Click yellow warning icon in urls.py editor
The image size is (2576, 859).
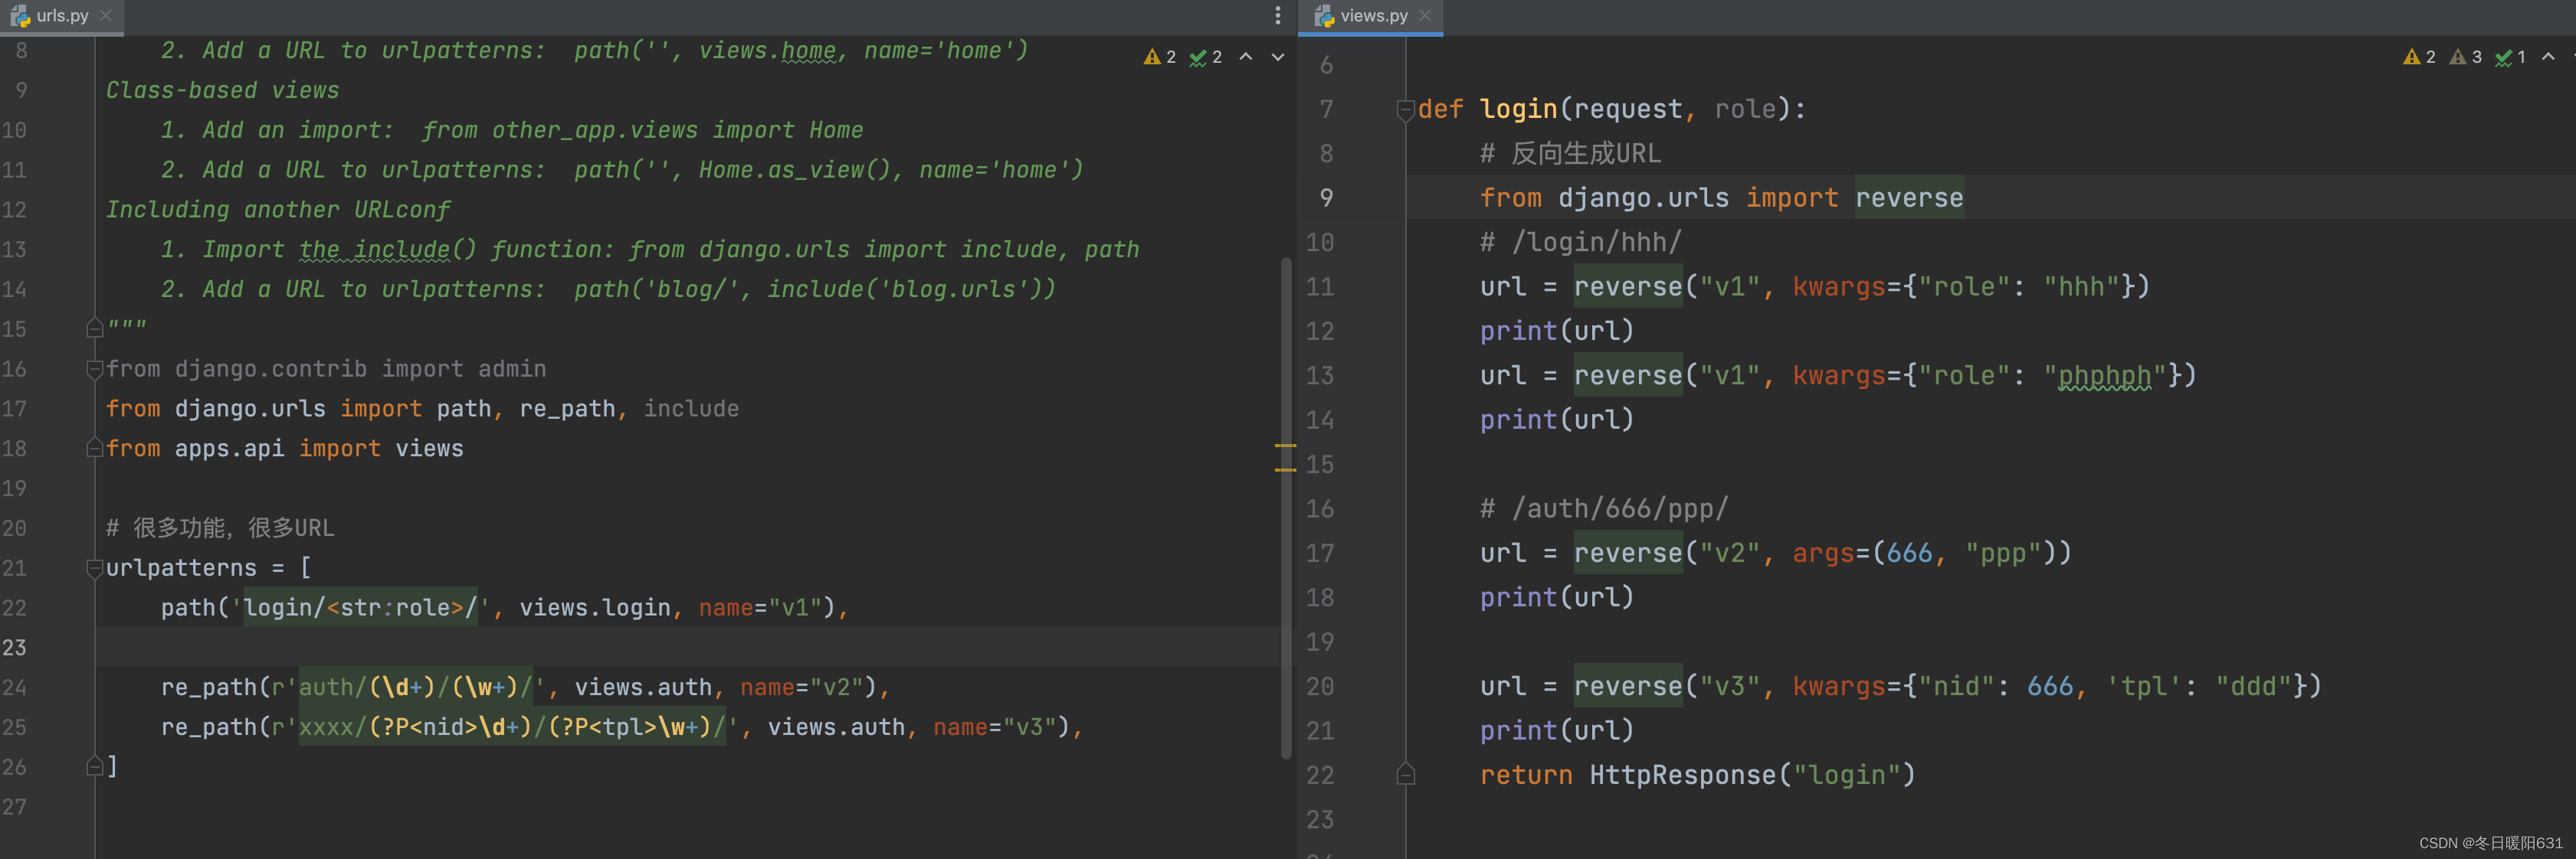(1152, 57)
